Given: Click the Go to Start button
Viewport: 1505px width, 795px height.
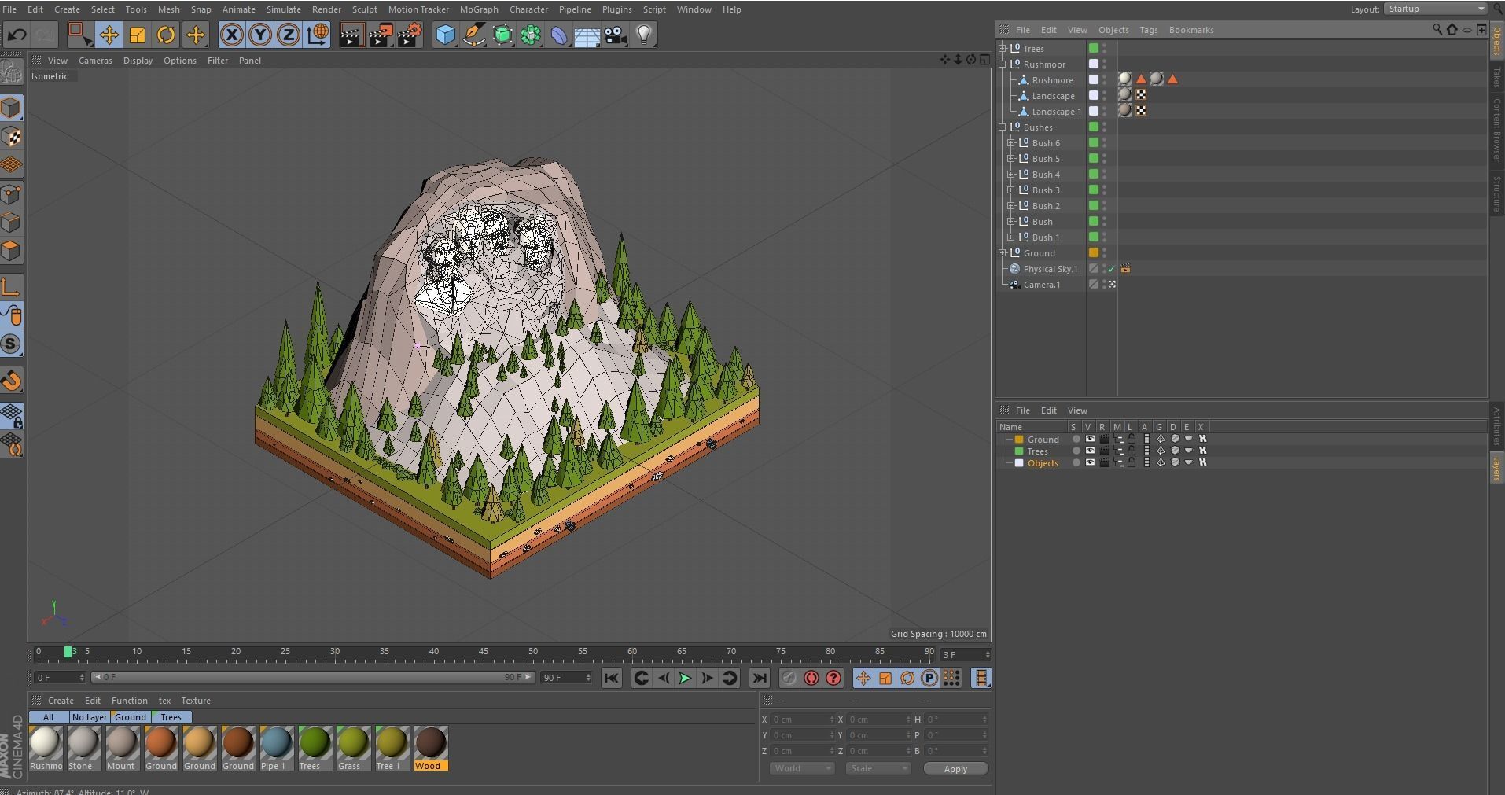Looking at the screenshot, I should [612, 678].
